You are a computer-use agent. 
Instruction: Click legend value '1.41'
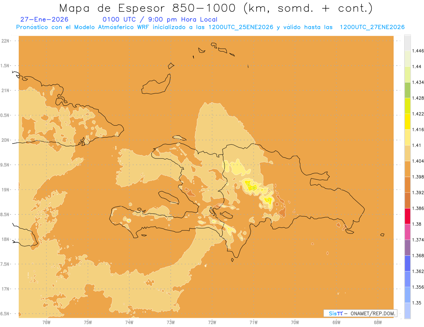tap(417, 145)
